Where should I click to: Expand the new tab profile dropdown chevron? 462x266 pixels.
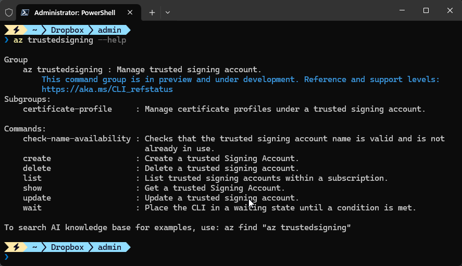click(x=168, y=12)
